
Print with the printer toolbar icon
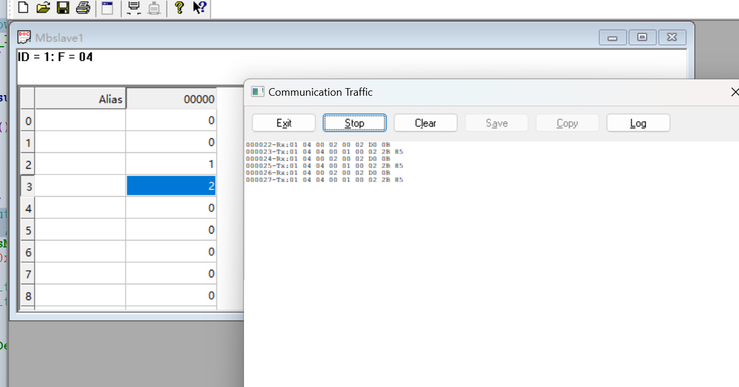tap(83, 8)
